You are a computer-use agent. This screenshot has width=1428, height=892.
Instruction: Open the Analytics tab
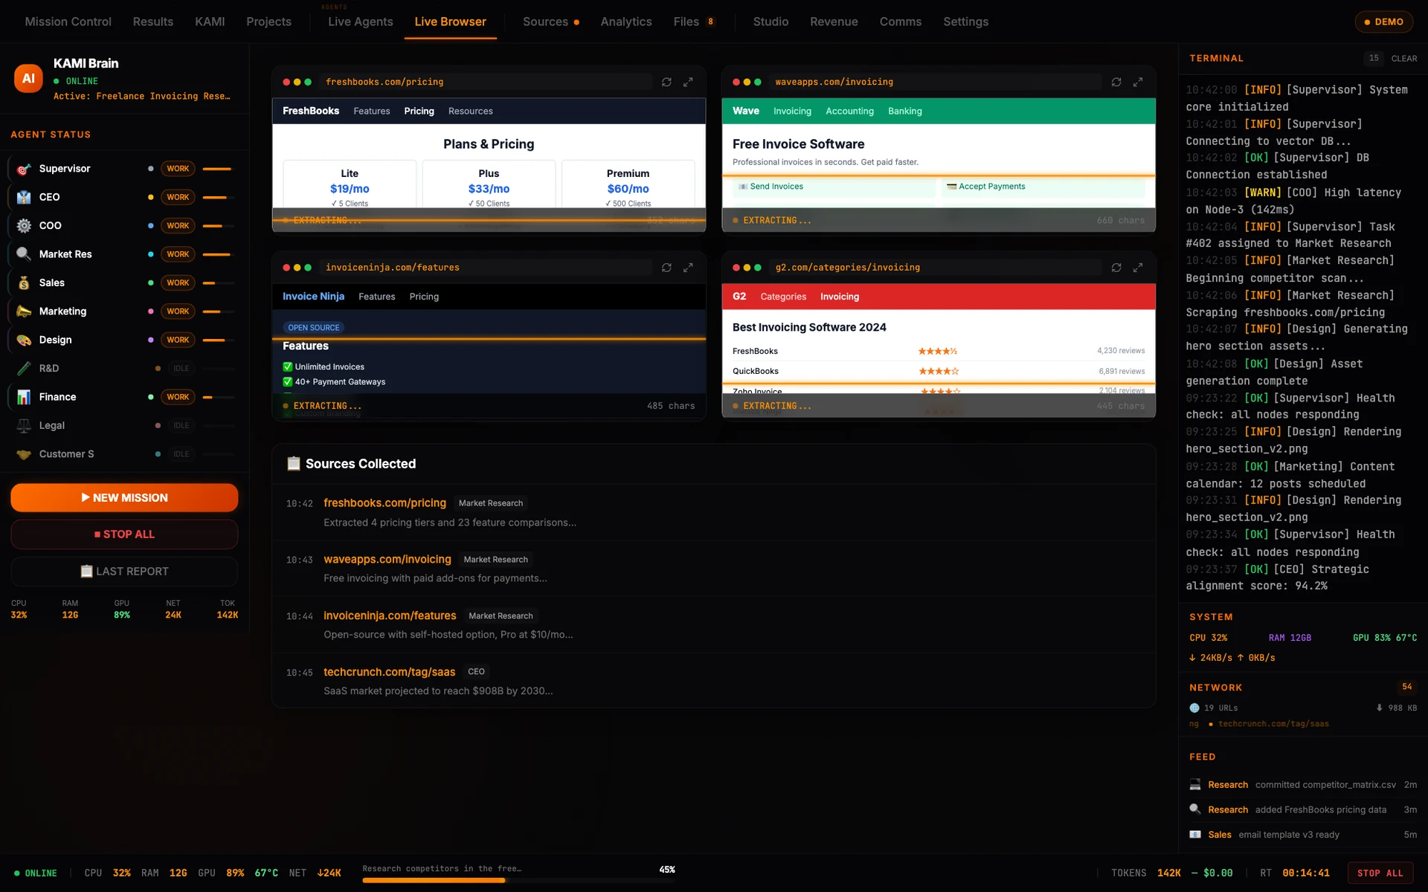tap(625, 22)
